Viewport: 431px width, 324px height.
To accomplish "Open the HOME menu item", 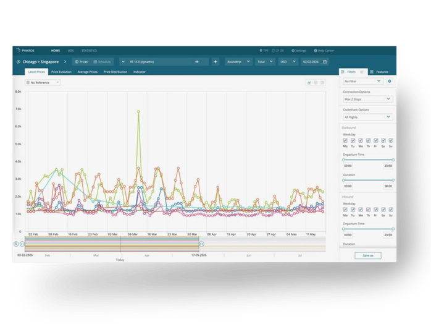I will click(x=55, y=51).
